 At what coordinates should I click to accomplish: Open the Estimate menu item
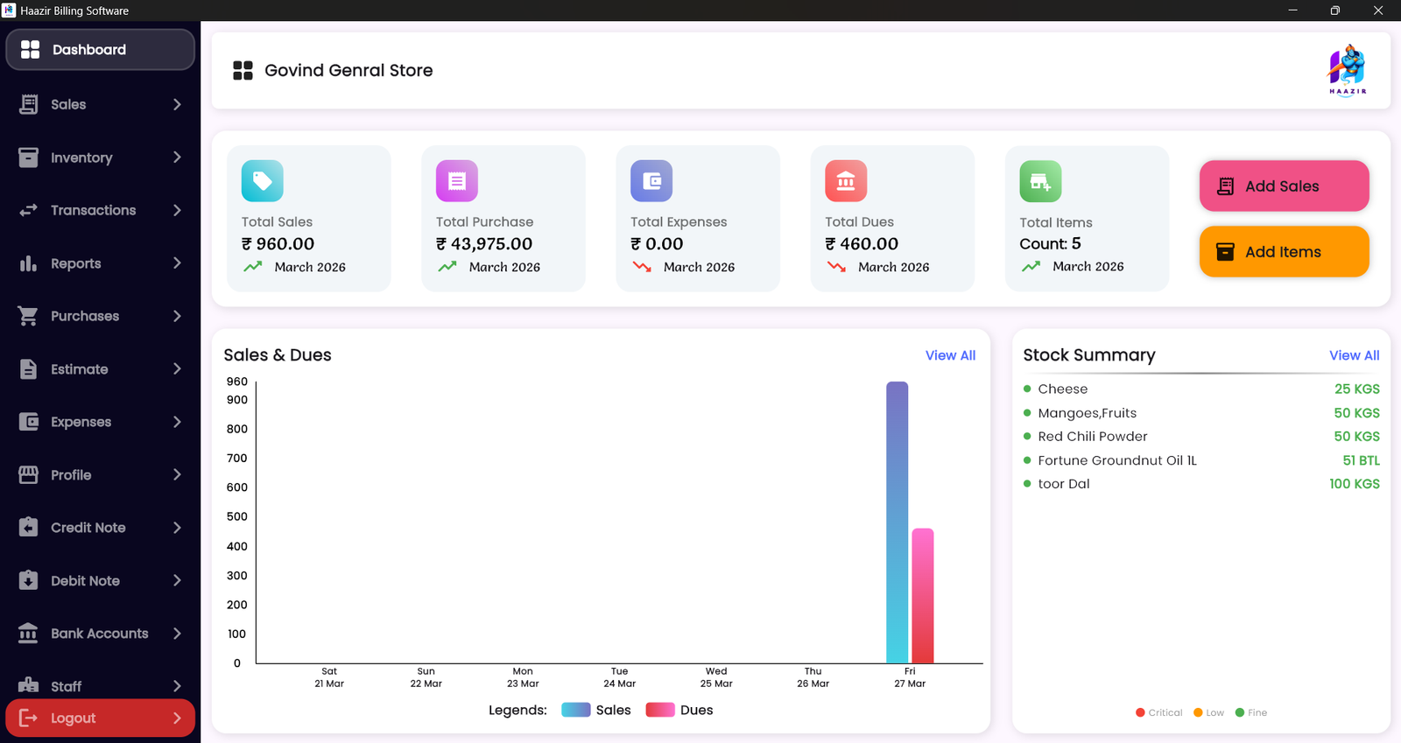coord(80,369)
